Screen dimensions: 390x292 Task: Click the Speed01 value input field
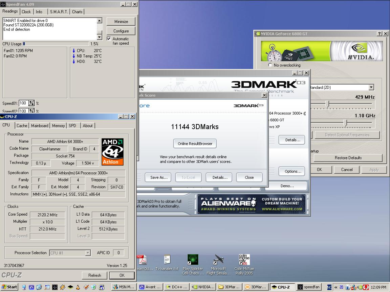[23, 103]
